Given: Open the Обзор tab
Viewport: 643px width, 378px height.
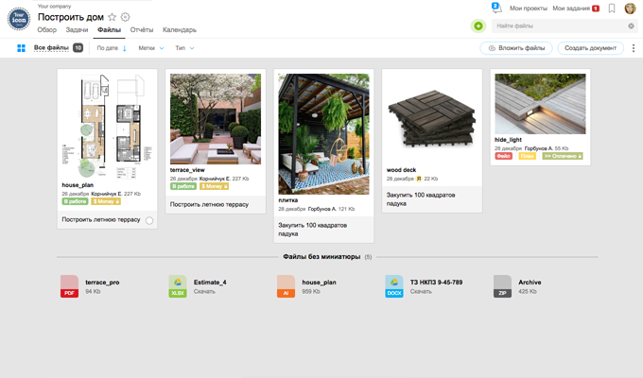Looking at the screenshot, I should point(46,30).
